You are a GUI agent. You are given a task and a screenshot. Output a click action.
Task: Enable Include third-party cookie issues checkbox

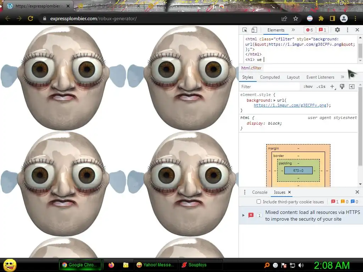pyautogui.click(x=259, y=202)
